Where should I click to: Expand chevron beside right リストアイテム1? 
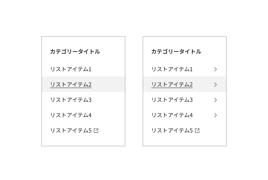click(215, 69)
